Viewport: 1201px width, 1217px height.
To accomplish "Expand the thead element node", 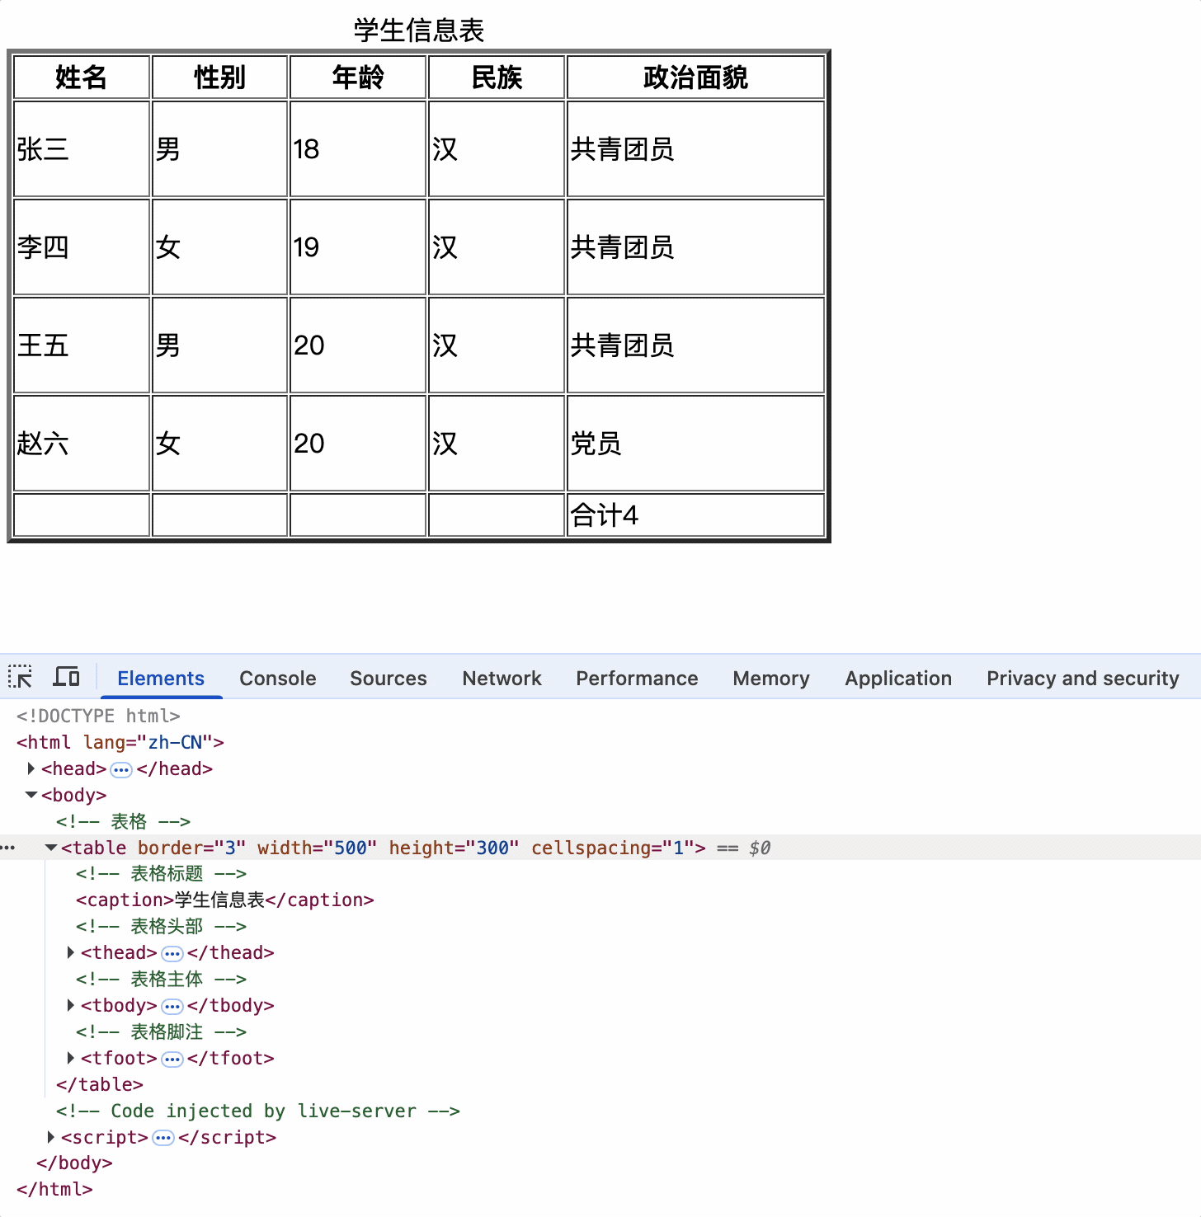I will [71, 952].
